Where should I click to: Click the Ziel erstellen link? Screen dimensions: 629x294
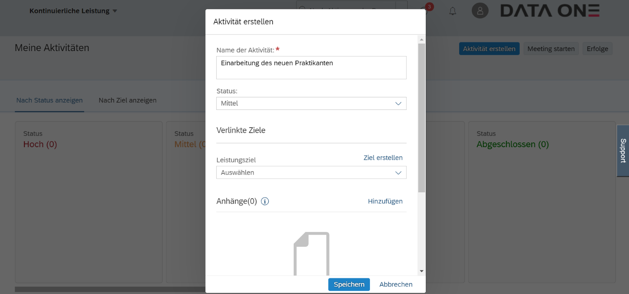tap(383, 158)
